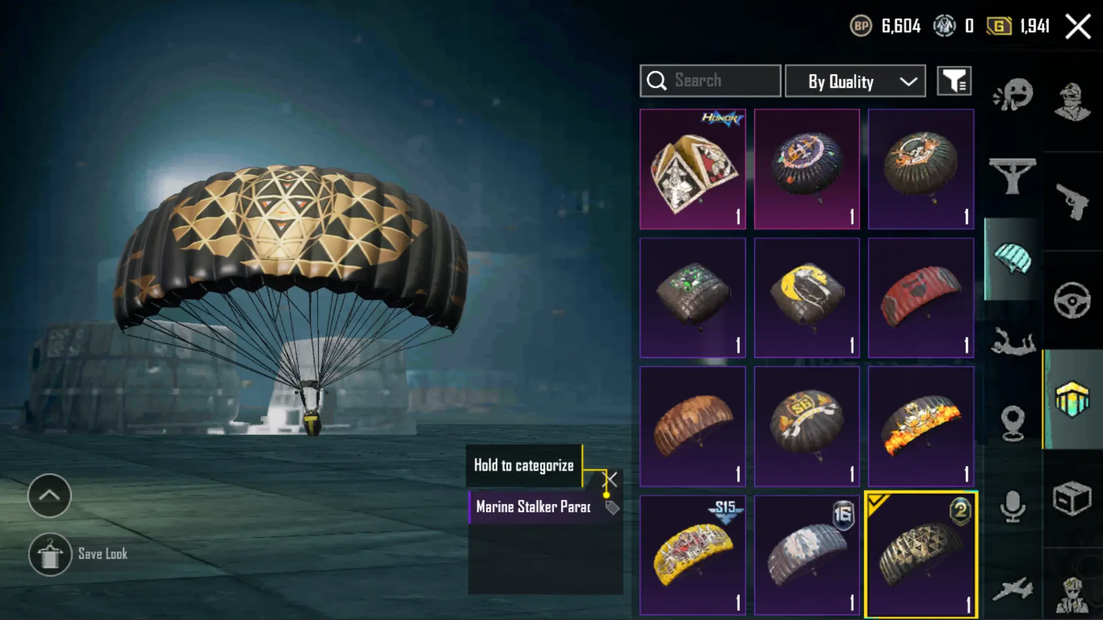1103x620 pixels.
Task: Select the flaming orange parachute thumbnail
Action: tap(921, 427)
